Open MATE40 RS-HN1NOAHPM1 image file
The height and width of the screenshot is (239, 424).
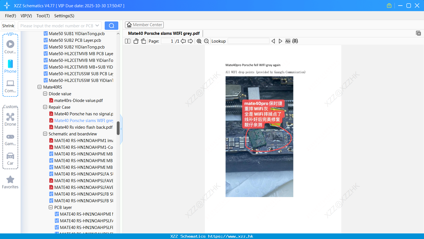(81, 140)
